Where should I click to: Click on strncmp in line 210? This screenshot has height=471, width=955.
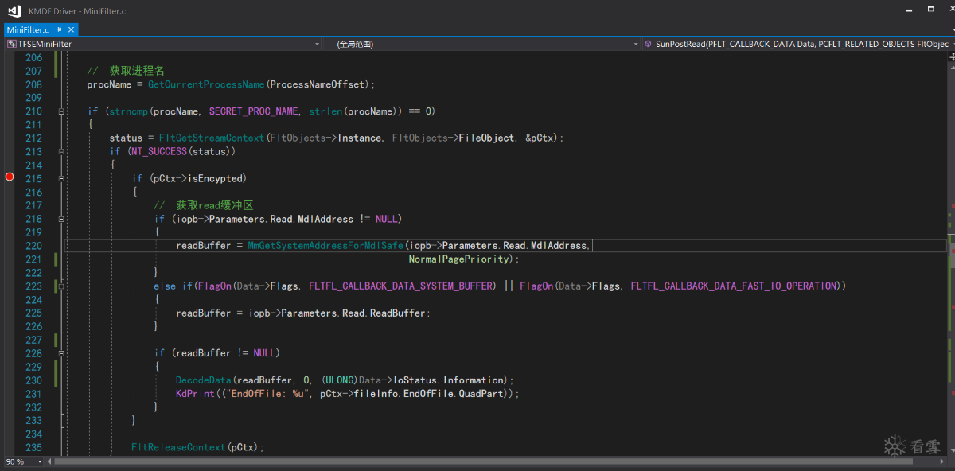click(x=128, y=111)
